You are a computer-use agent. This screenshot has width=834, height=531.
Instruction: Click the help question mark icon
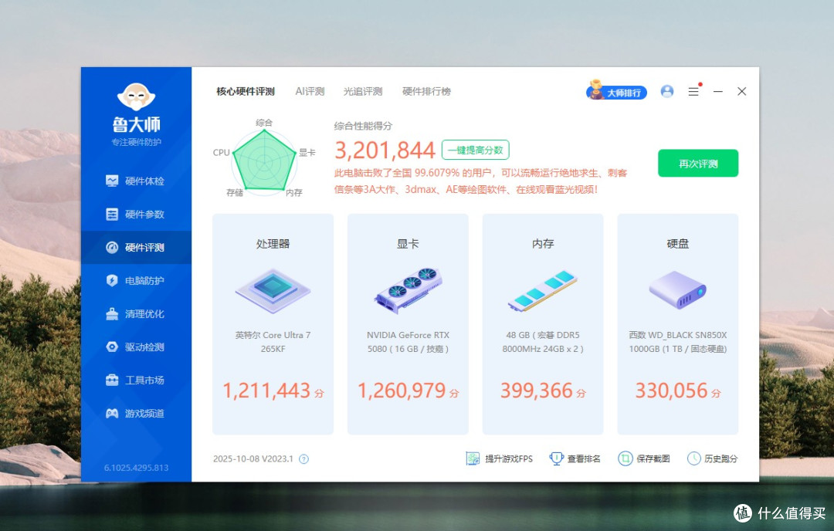pos(303,459)
